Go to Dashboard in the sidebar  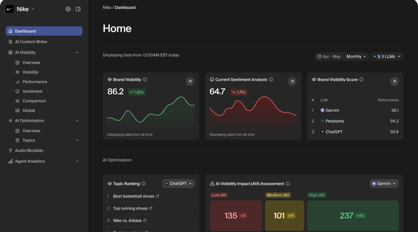point(44,31)
